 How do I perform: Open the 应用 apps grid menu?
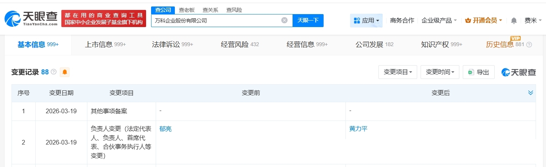[366, 21]
